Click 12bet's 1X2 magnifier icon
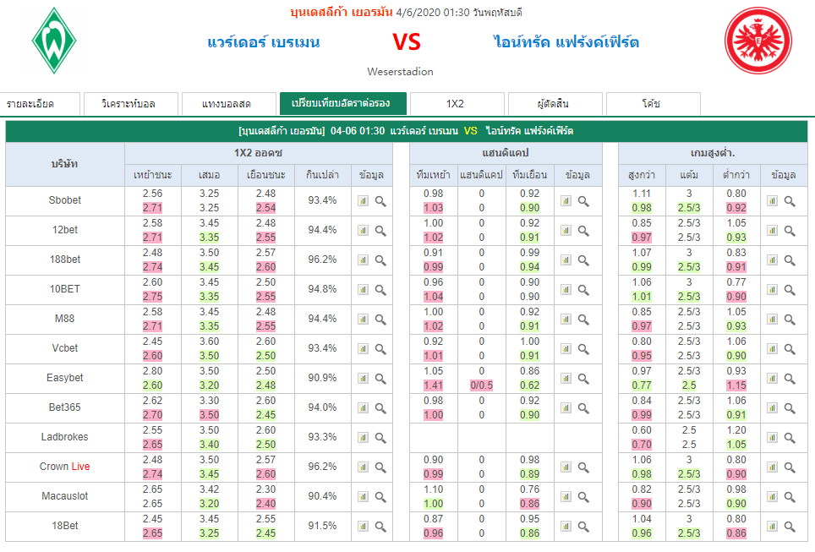 pyautogui.click(x=380, y=230)
